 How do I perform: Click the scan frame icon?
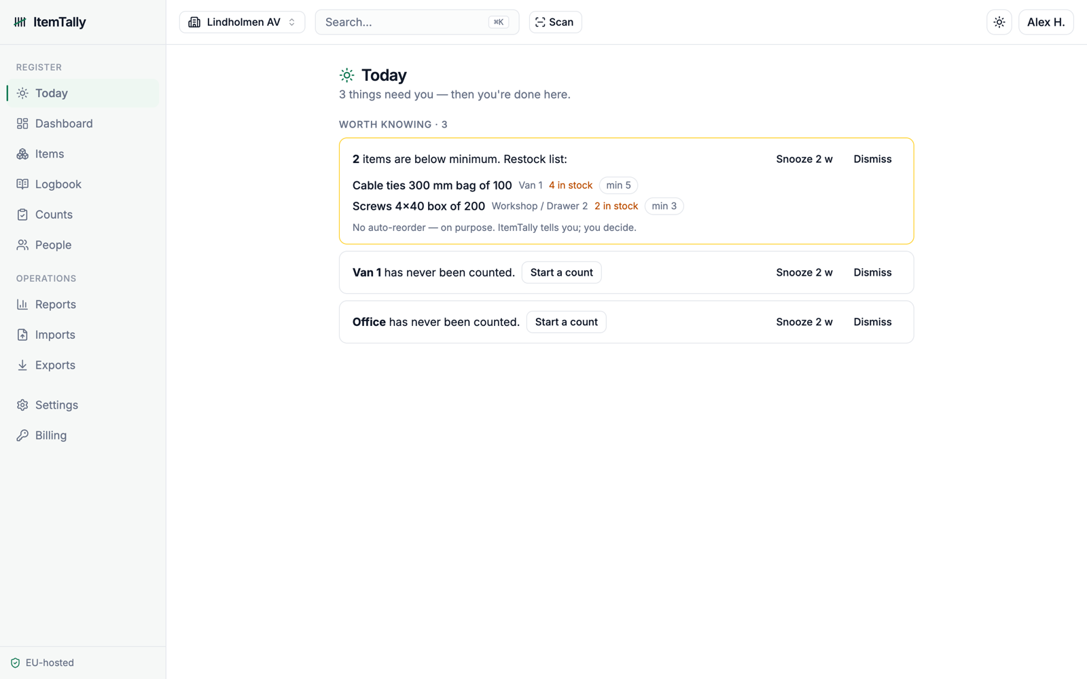(x=540, y=22)
